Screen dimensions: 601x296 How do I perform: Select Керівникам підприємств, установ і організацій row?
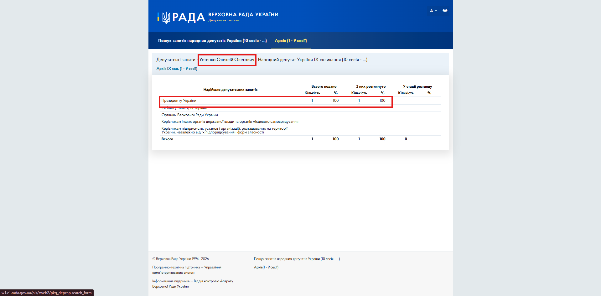301,130
